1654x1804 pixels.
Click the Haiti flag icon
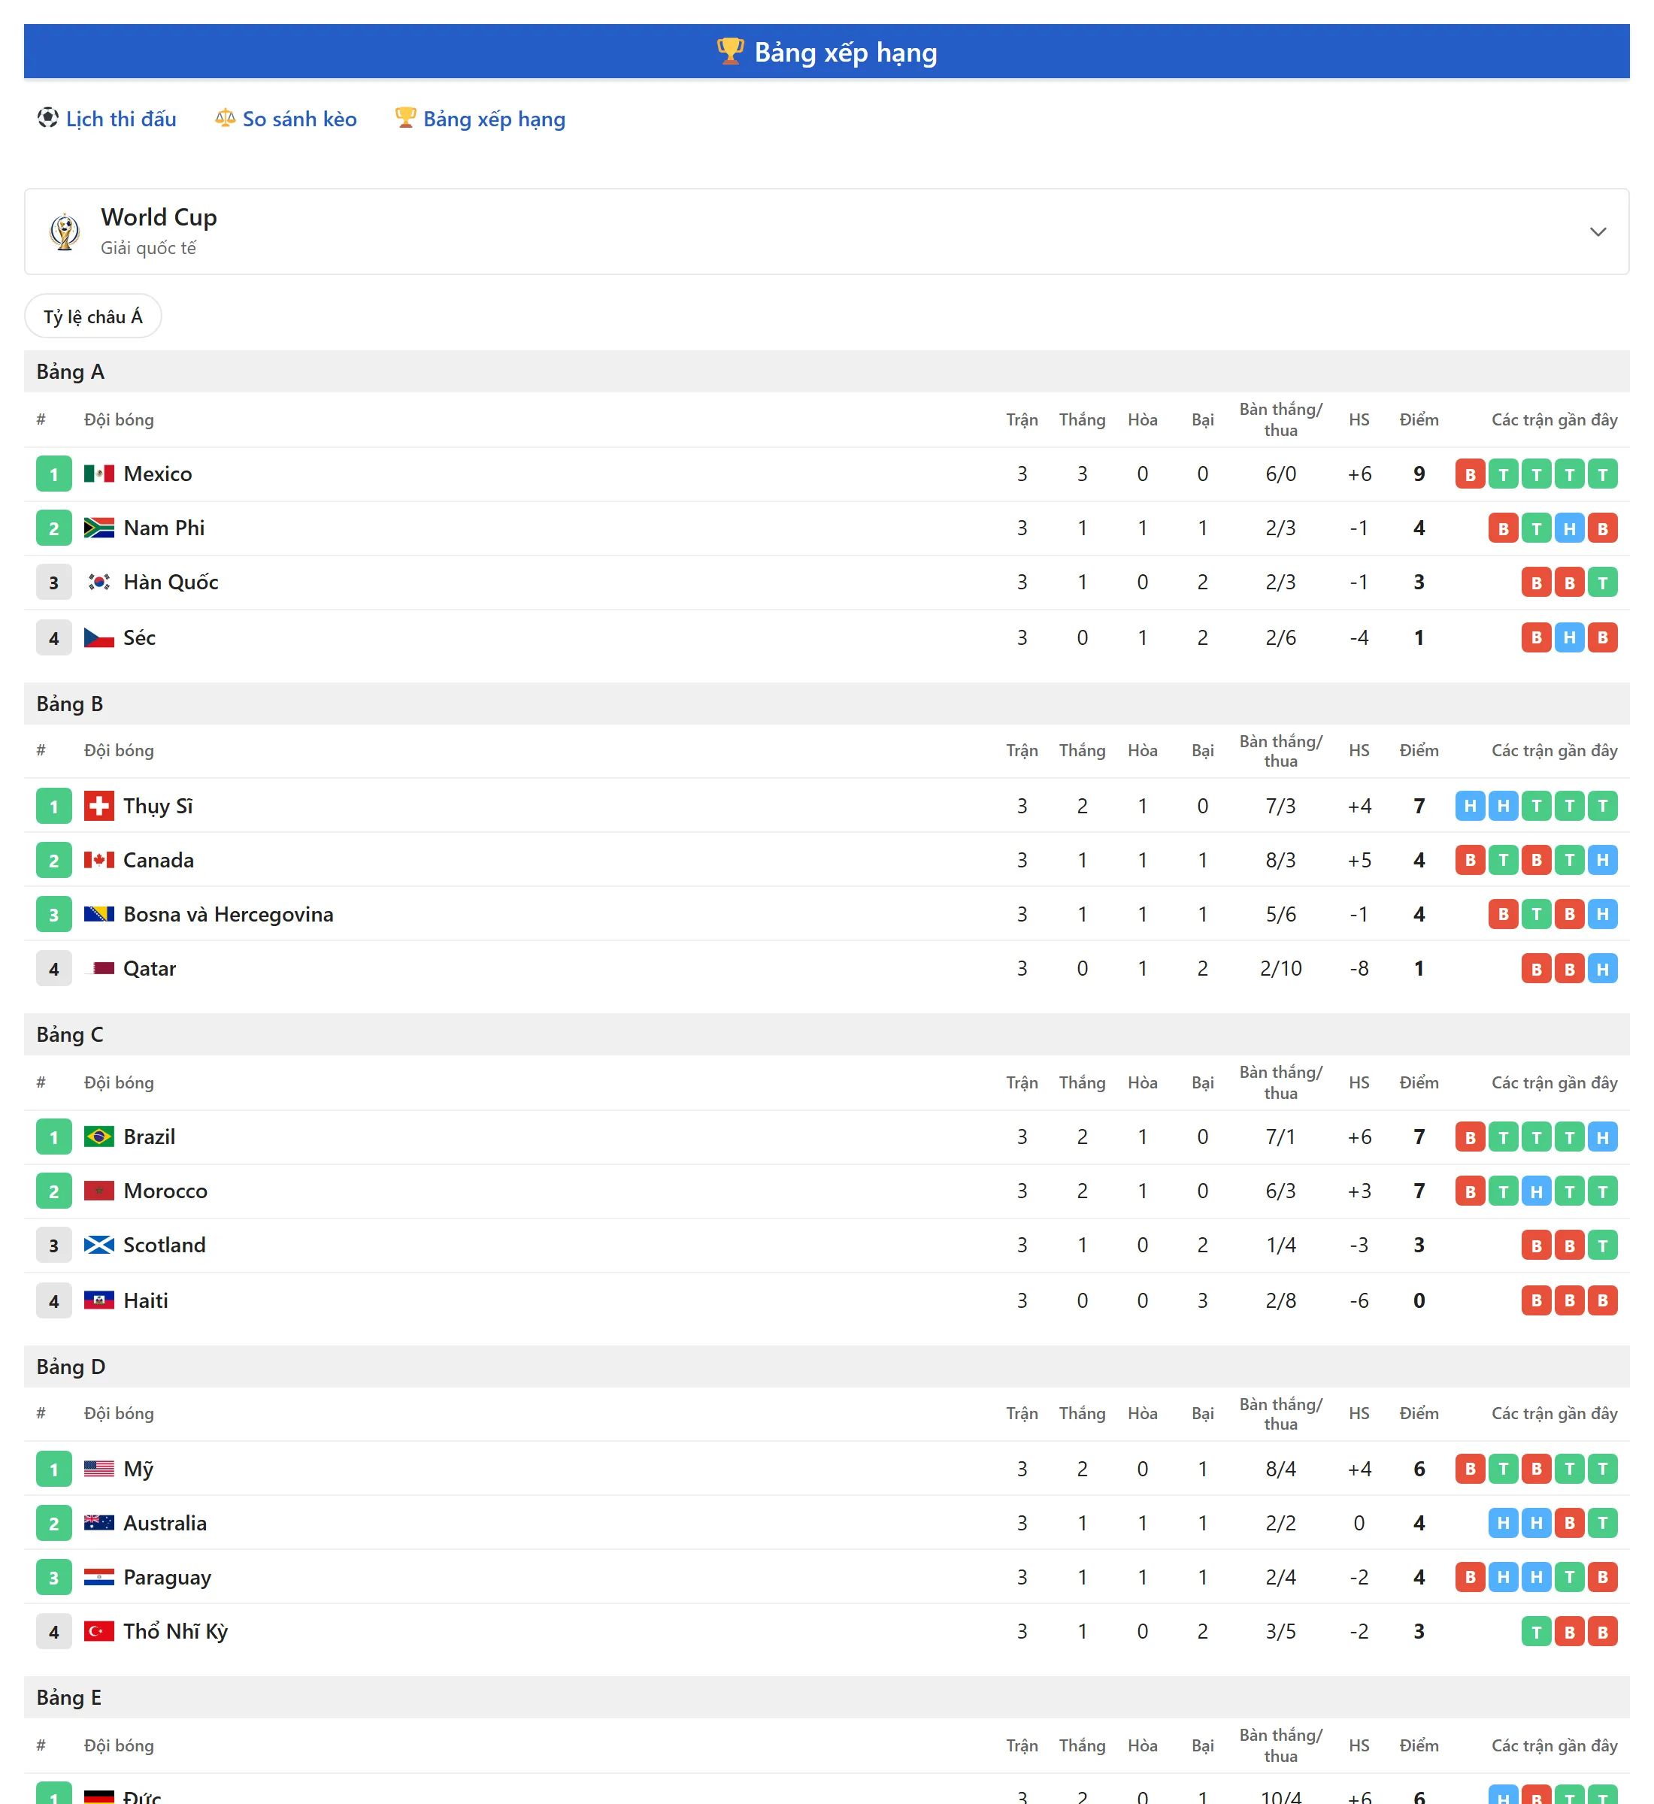tap(99, 1300)
